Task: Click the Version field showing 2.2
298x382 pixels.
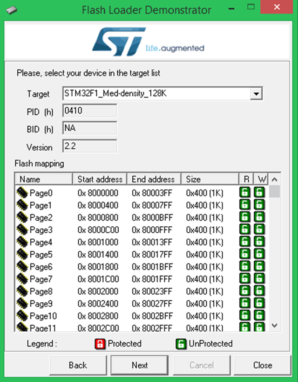Action: pos(90,146)
